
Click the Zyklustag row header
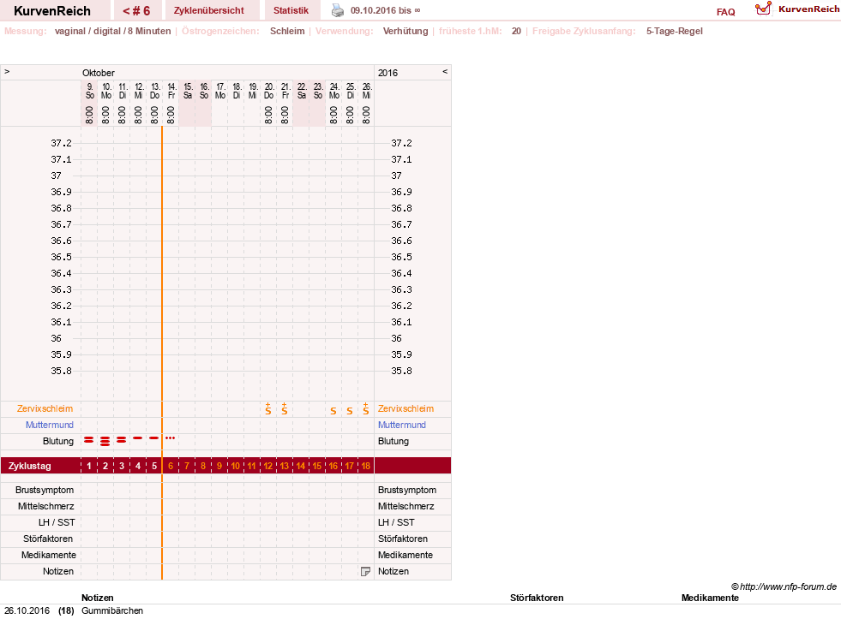click(x=30, y=466)
